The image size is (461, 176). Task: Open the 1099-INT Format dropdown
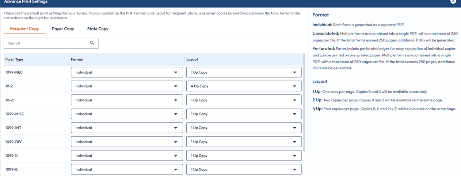click(x=126, y=128)
